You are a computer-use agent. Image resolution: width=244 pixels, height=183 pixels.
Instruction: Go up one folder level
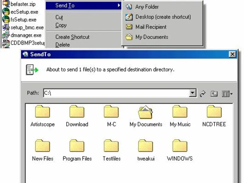[214, 94]
